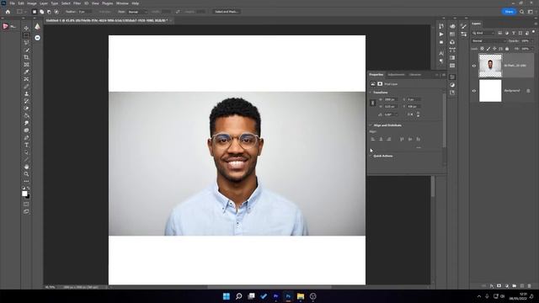
Task: Switch to the Adjustments tab
Action: tap(396, 75)
